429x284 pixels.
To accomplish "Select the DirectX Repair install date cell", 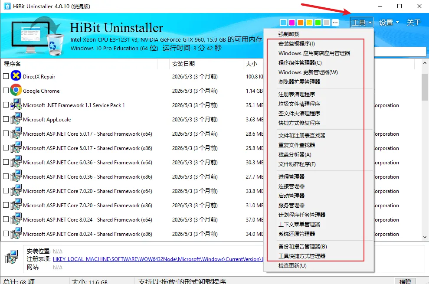I will point(195,77).
